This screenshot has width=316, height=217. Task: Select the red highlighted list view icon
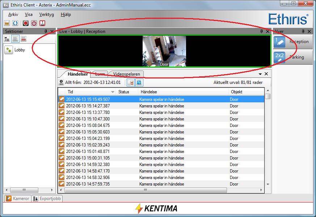tap(24, 39)
